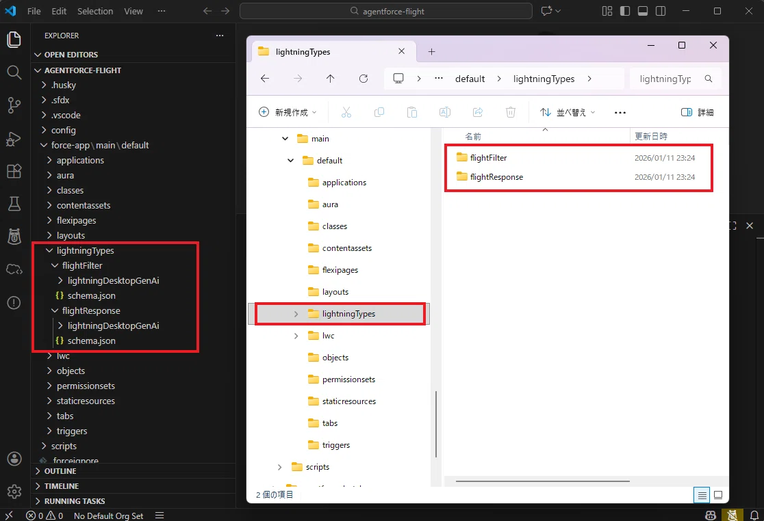Open See more options in File Explorer toolbar
Viewport: 764px width, 521px height.
tap(620, 112)
